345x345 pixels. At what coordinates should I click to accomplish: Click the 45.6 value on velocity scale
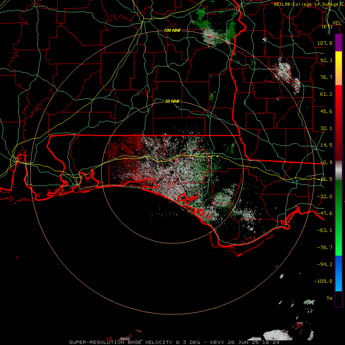(326, 111)
